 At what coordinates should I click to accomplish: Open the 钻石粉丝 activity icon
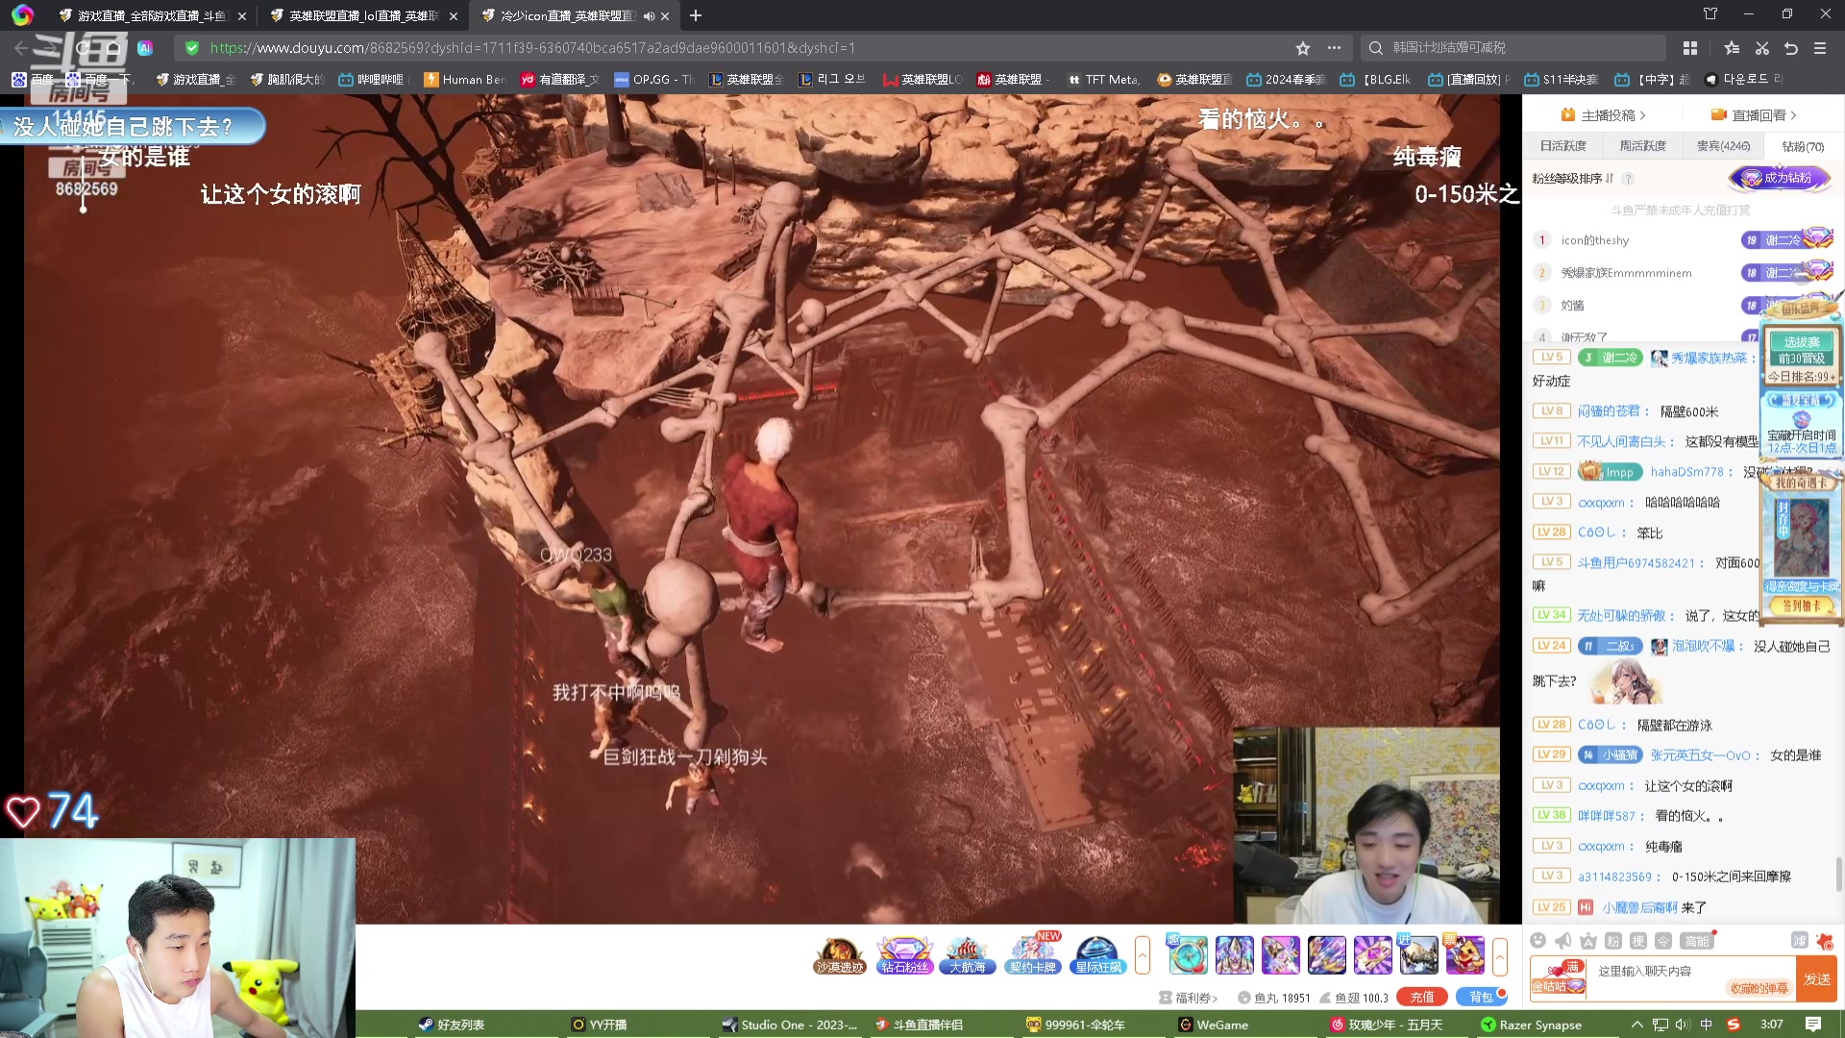tap(905, 955)
